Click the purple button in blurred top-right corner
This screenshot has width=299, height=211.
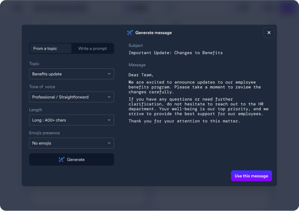pos(287,8)
